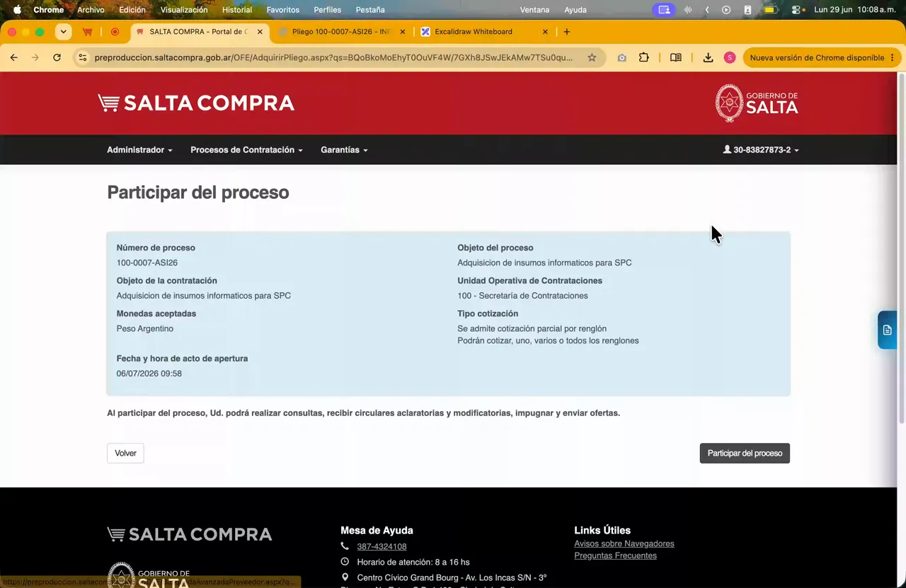Open the Archivo menu in menu bar
The height and width of the screenshot is (588, 906).
click(x=91, y=10)
